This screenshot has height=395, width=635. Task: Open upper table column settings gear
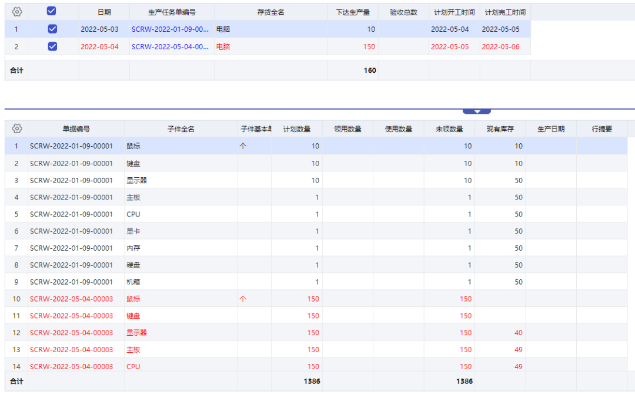click(16, 12)
